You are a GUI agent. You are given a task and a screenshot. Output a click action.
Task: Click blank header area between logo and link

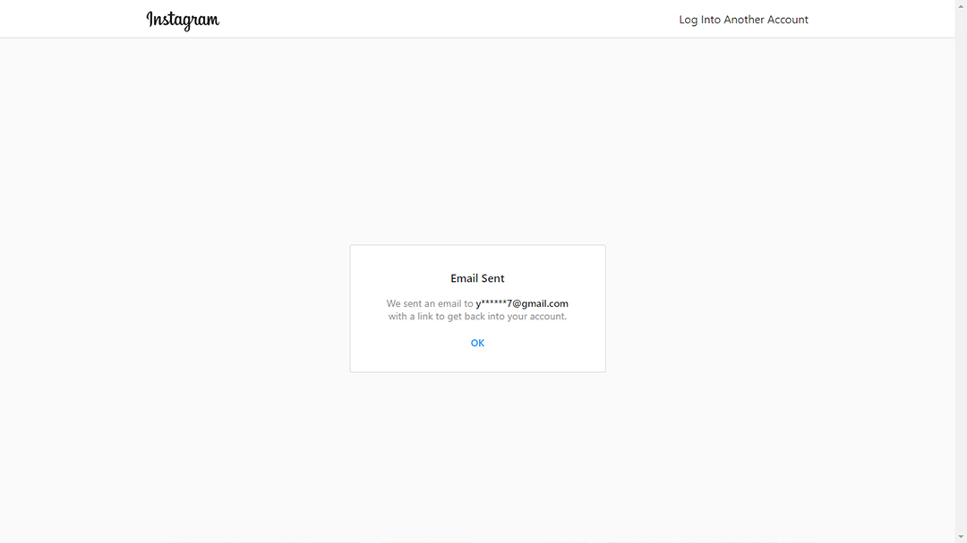tap(448, 20)
